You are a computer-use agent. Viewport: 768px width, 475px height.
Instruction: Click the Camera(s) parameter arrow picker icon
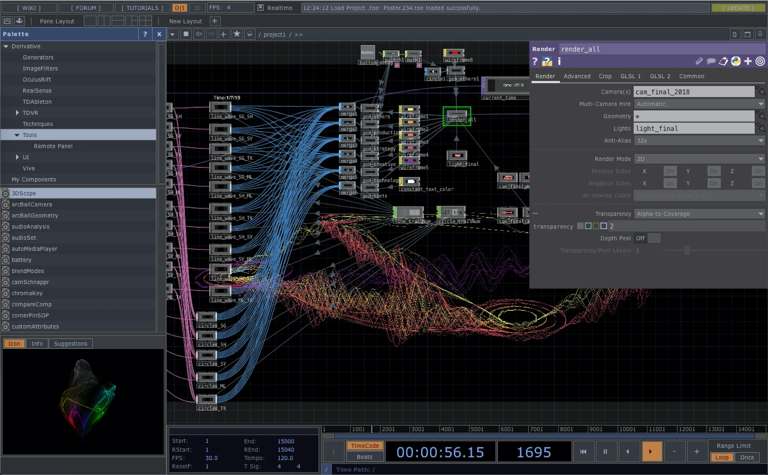(x=760, y=92)
